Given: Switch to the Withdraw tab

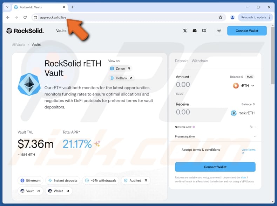Looking at the screenshot, I should point(200,61).
